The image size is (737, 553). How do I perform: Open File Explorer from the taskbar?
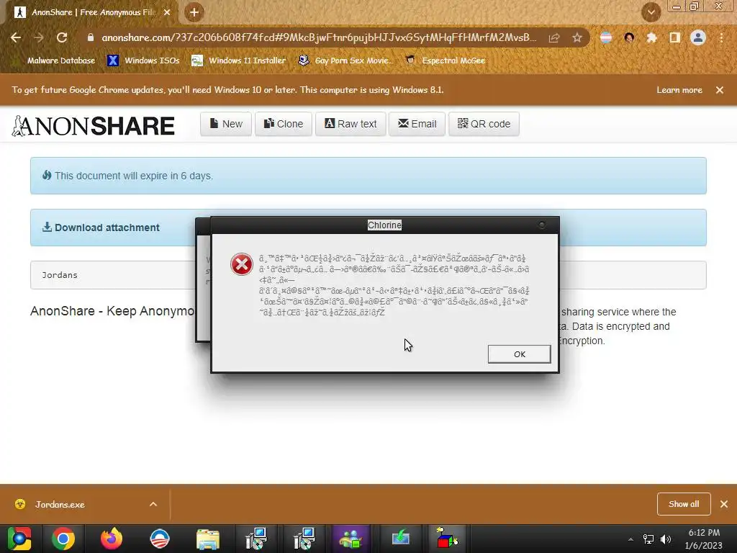(x=208, y=539)
